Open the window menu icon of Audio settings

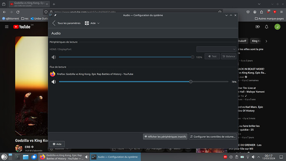tap(51, 15)
